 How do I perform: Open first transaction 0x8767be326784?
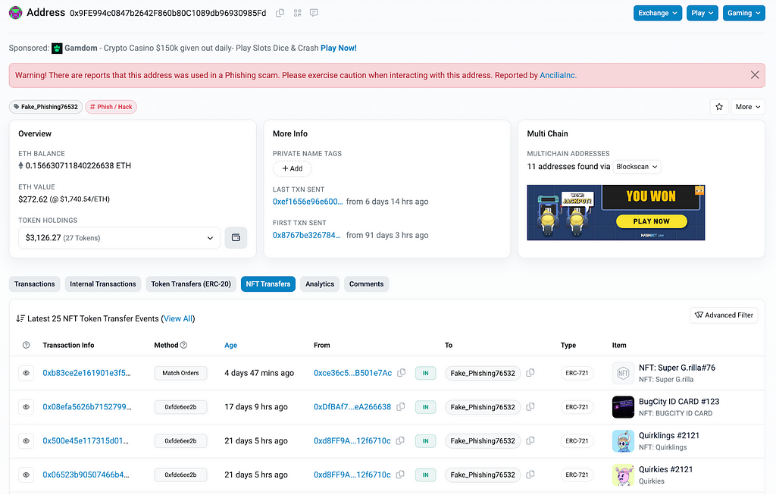(x=306, y=235)
